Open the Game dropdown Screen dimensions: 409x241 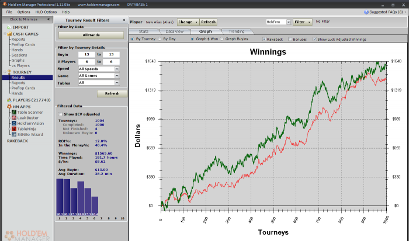(117, 75)
